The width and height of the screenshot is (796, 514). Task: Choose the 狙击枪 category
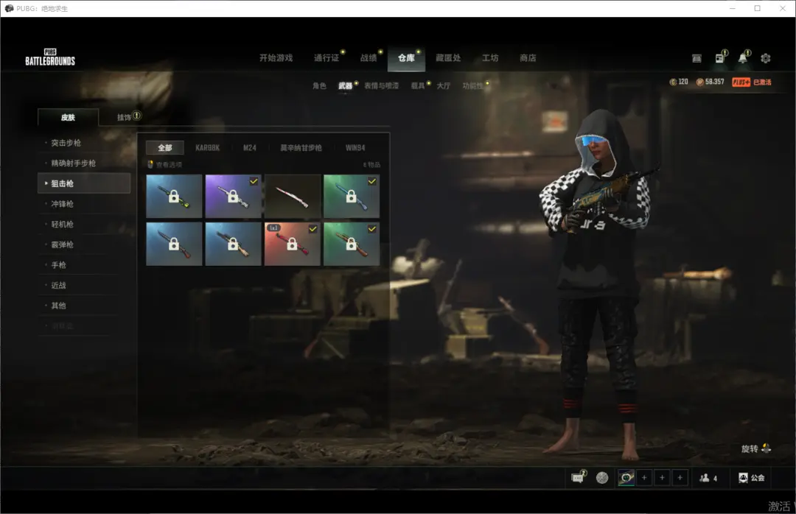pos(84,183)
